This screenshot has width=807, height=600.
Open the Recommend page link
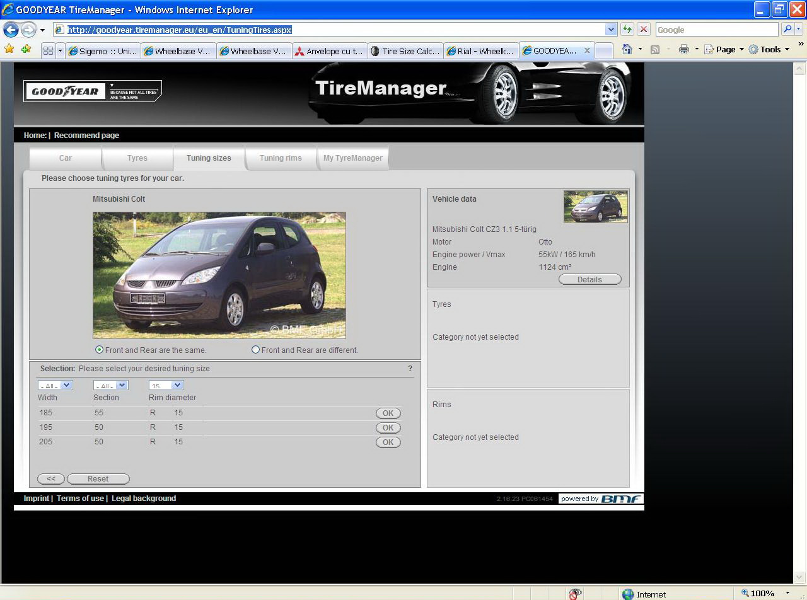[86, 136]
